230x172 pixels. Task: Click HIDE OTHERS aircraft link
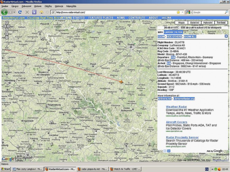tap(174, 37)
